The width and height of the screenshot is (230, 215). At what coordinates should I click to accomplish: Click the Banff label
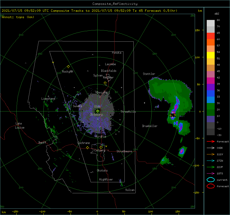(42, 142)
